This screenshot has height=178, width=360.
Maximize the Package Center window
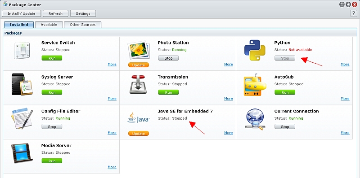[x=348, y=4]
